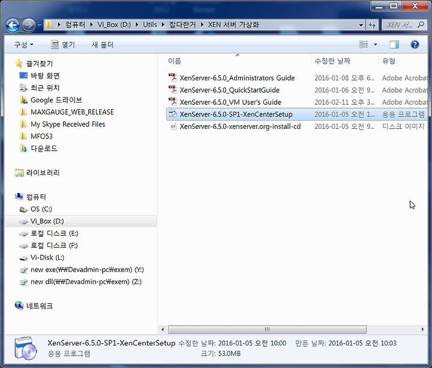Click PDF icon of QuickStartGuide

point(173,90)
